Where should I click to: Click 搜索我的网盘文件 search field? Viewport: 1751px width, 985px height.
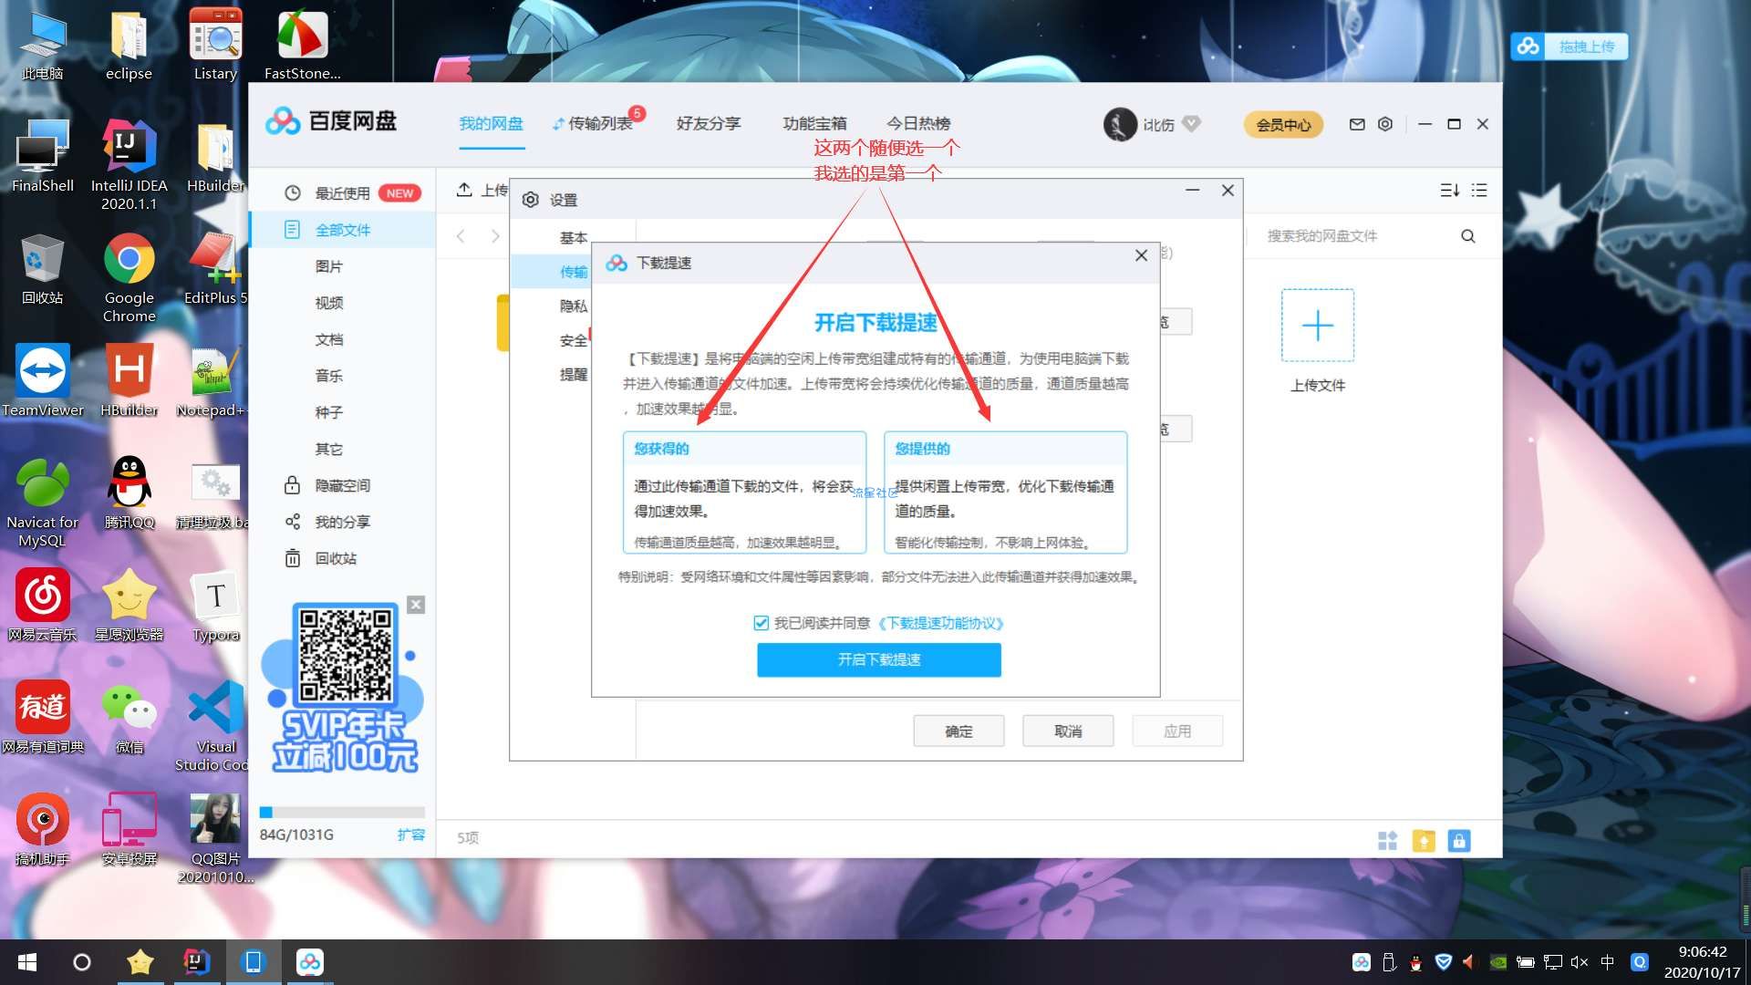pos(1357,236)
